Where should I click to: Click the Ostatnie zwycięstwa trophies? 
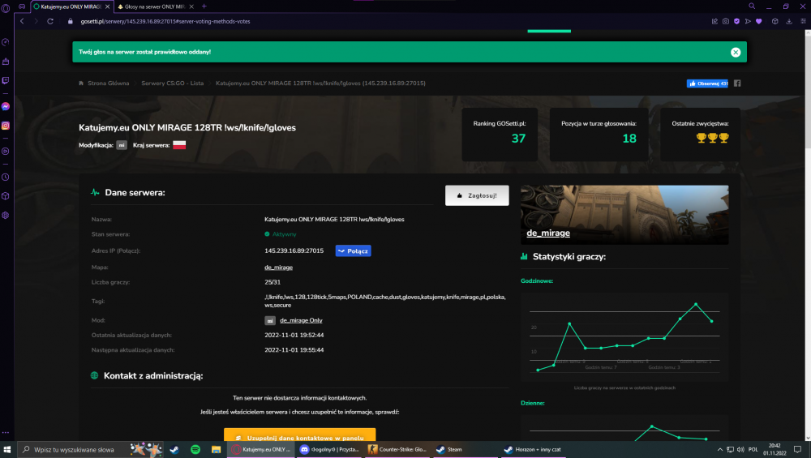[x=712, y=138]
